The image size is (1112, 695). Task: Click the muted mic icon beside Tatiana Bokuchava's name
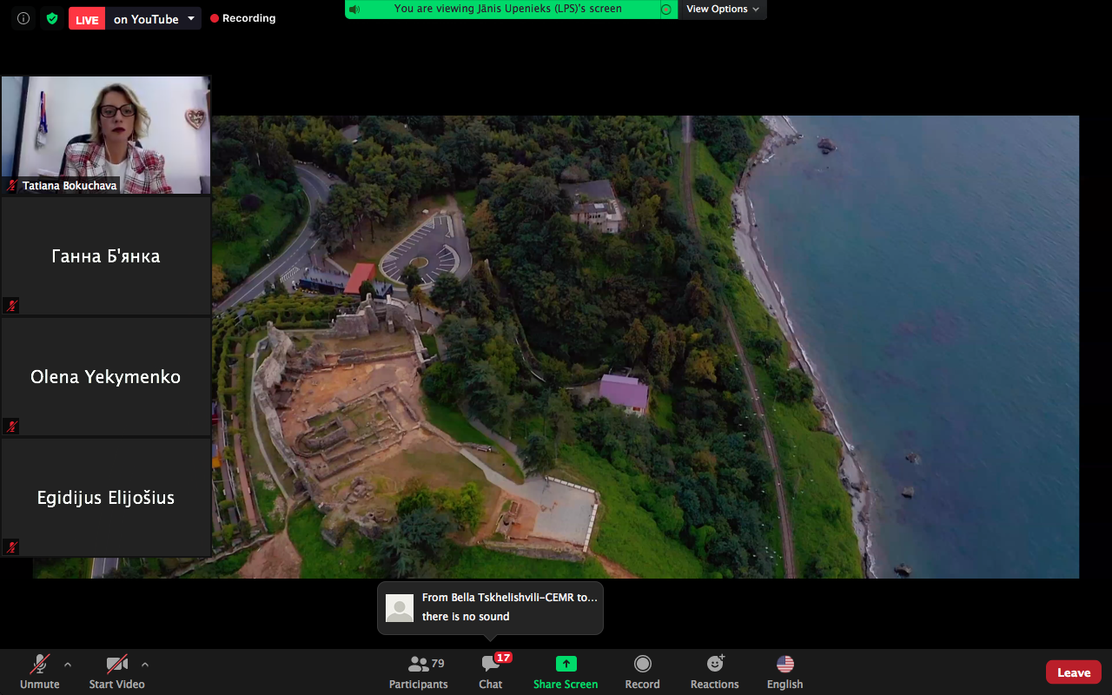(x=12, y=186)
